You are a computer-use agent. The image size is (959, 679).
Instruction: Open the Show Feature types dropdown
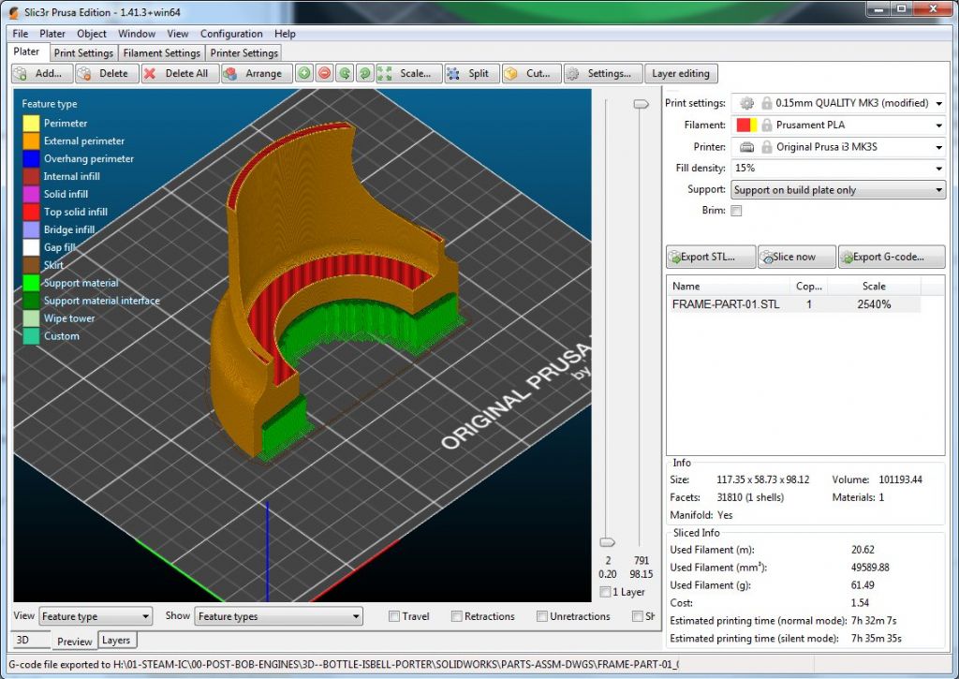(279, 616)
